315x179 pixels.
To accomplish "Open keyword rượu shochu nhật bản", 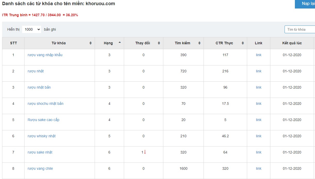I will coord(45,104).
